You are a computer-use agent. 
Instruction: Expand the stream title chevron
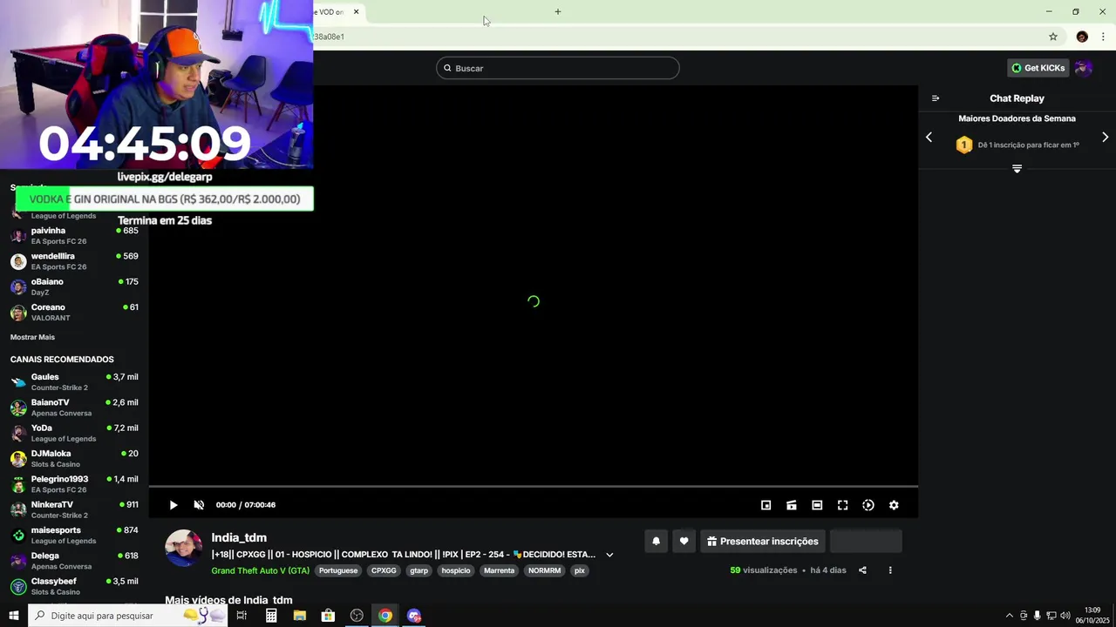pos(609,555)
